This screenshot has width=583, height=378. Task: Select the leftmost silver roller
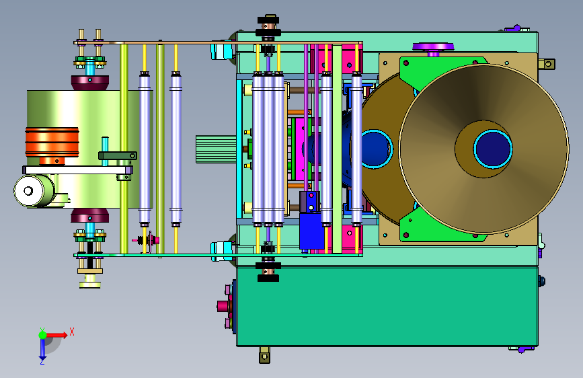(145, 149)
